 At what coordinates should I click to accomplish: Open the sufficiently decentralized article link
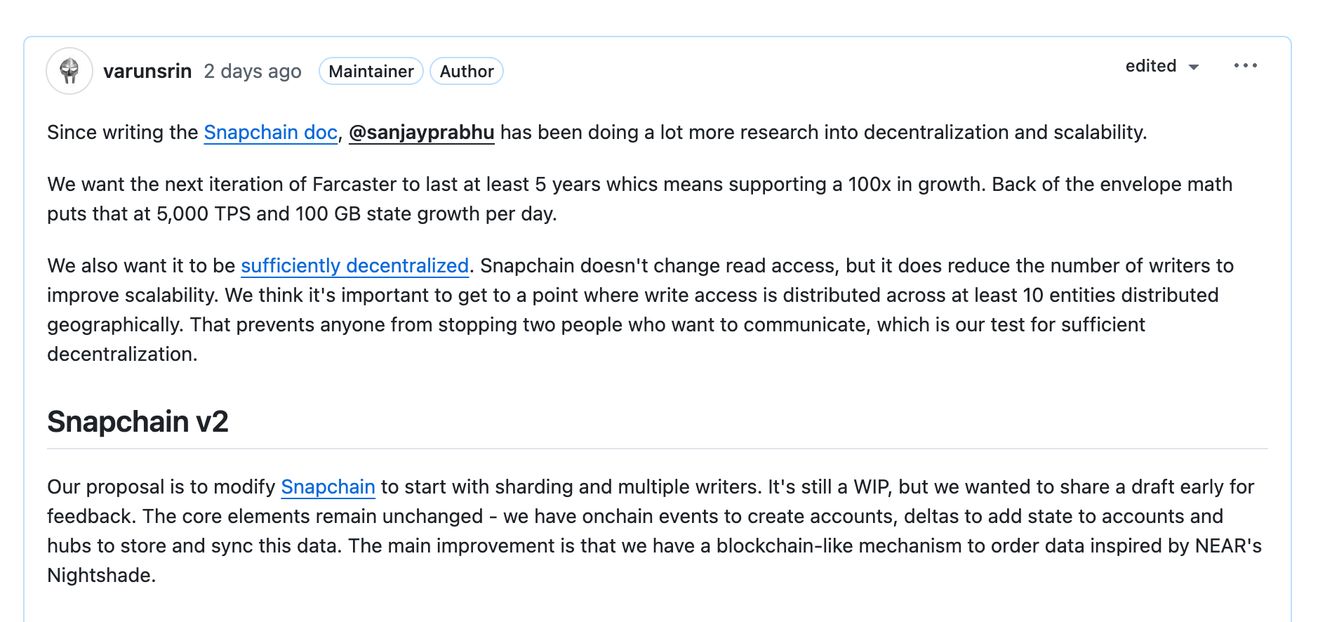tap(354, 266)
